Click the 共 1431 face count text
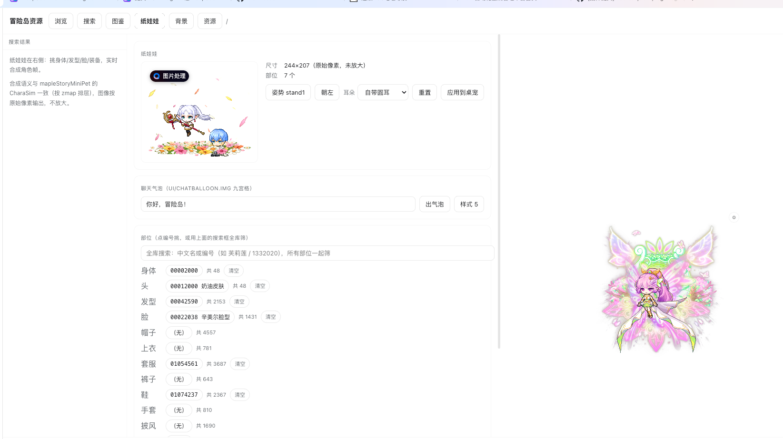Viewport: 783px width, 439px height. [248, 317]
